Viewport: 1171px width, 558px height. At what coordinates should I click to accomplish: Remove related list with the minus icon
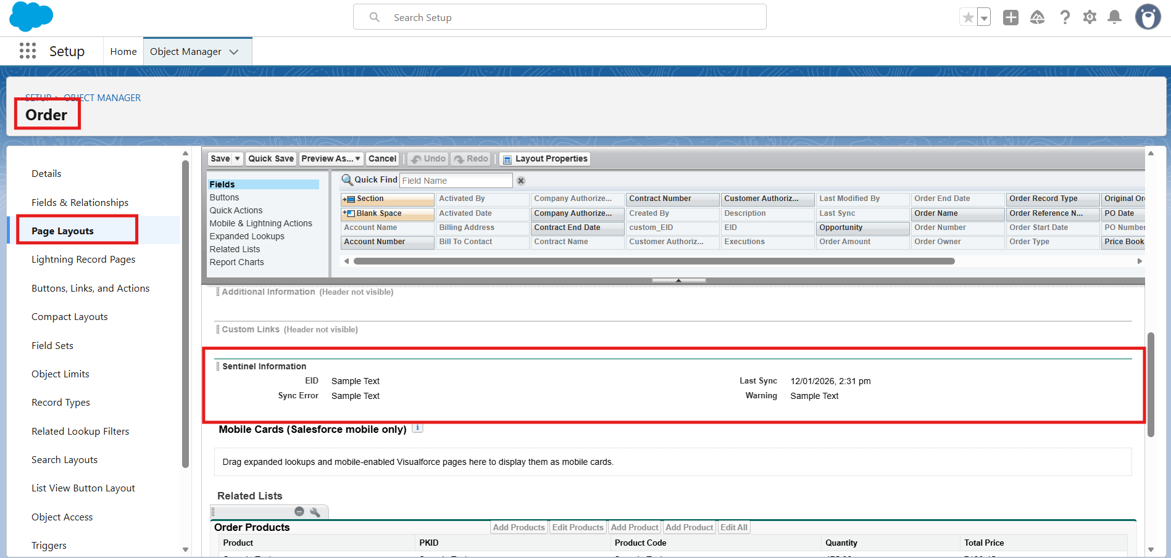point(299,512)
